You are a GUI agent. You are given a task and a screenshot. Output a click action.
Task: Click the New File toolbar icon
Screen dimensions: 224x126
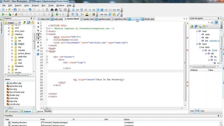coord(3,10)
